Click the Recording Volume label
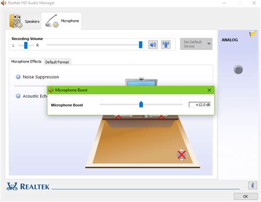 pos(28,39)
